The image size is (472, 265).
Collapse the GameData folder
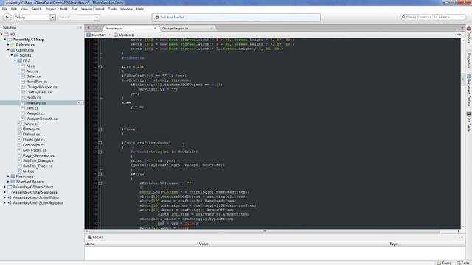pyautogui.click(x=8, y=50)
